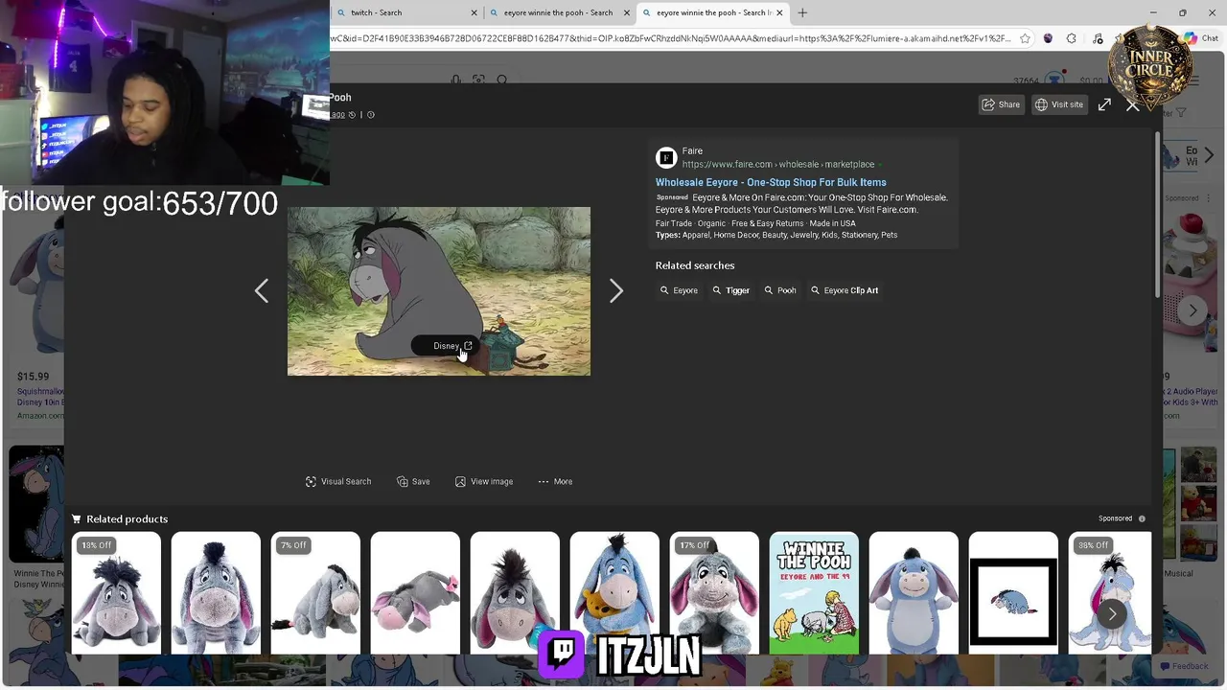The image size is (1227, 690).
Task: Open Winnie the Pooh book cover product
Action: pos(814,592)
